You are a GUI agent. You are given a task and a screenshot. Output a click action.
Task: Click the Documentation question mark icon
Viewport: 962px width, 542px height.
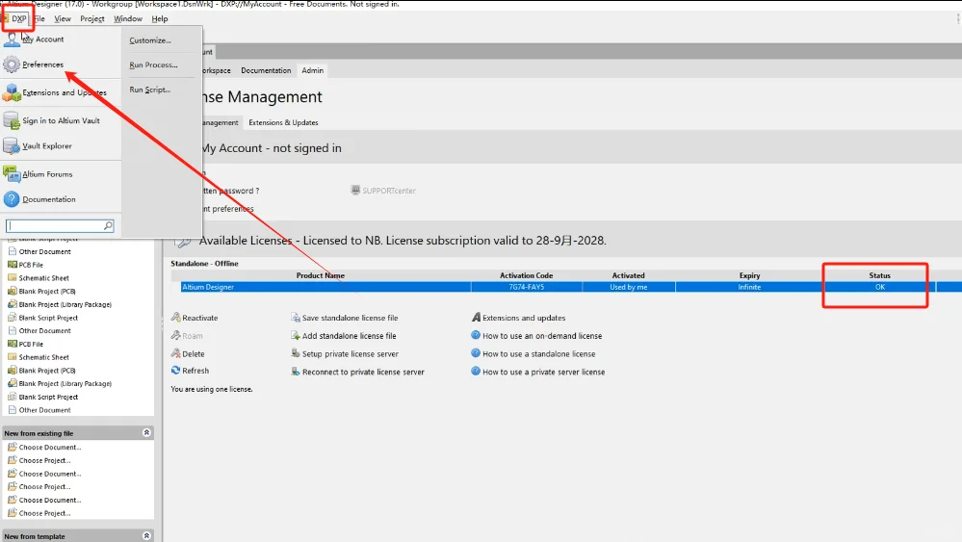pos(12,199)
